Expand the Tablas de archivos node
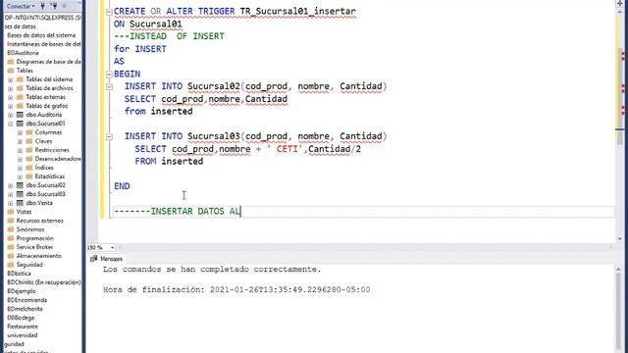The image size is (628, 353). 11,88
